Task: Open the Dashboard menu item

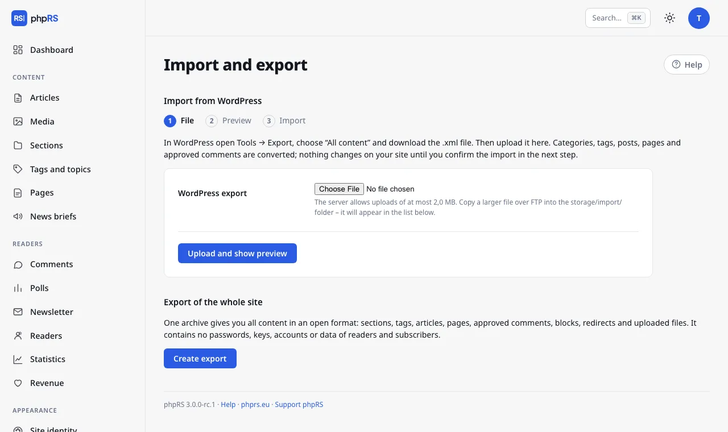Action: click(73, 50)
